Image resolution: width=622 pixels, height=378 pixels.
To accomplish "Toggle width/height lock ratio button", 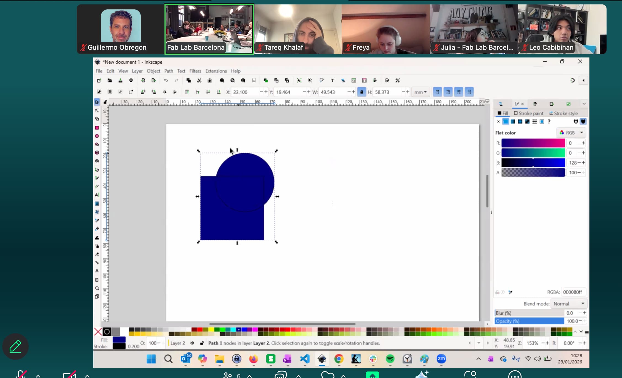I will (x=361, y=92).
